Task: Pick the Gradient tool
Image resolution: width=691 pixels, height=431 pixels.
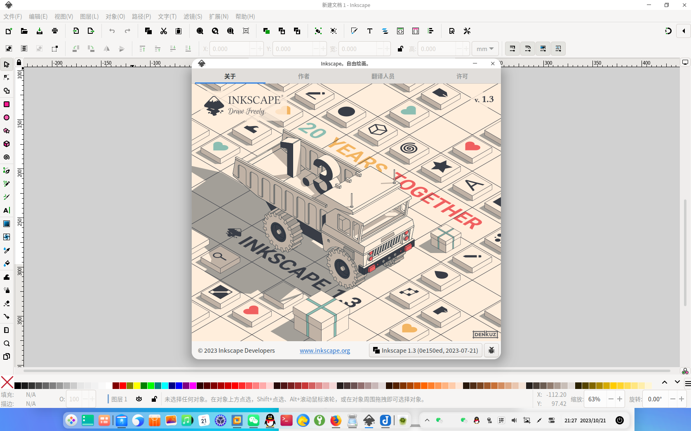Action: 7,224
